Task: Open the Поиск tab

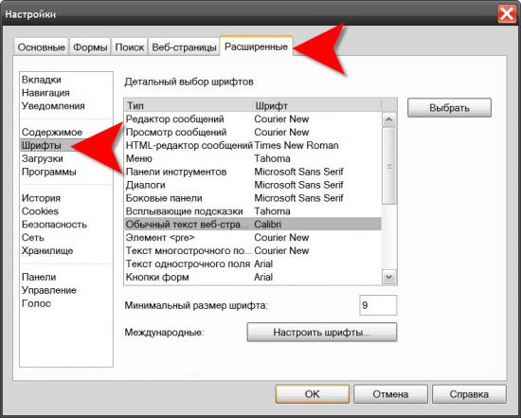Action: (129, 47)
